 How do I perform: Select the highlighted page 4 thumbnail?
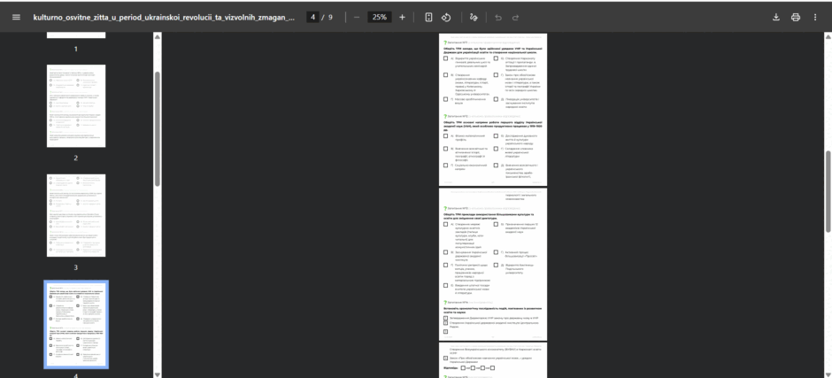click(76, 324)
